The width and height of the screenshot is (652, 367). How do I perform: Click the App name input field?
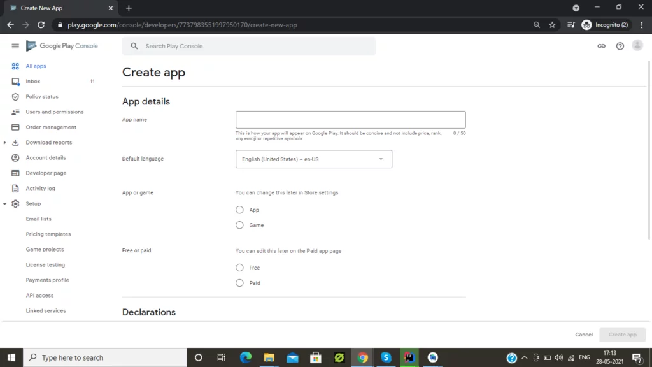(350, 119)
